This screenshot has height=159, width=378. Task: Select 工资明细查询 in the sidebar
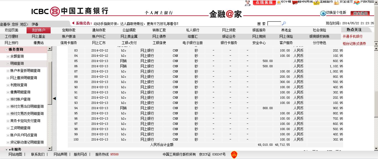pyautogui.click(x=20, y=128)
